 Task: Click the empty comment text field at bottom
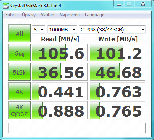77,128
